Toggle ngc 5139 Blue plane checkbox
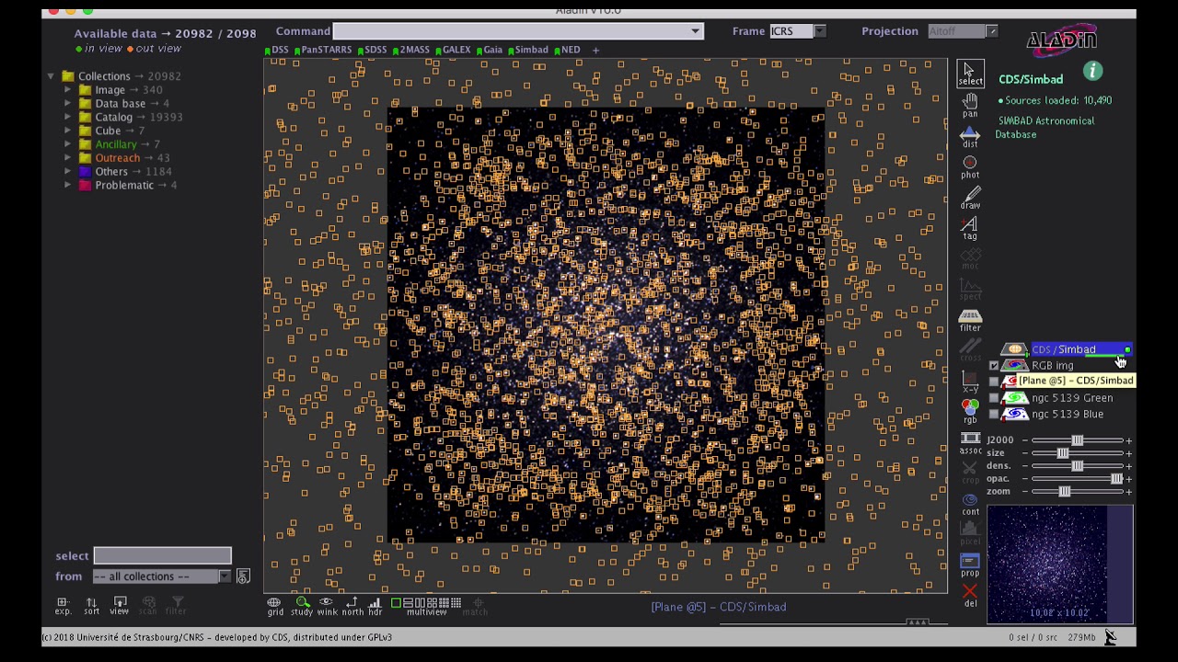Screen dimensions: 1178x662 (994, 415)
